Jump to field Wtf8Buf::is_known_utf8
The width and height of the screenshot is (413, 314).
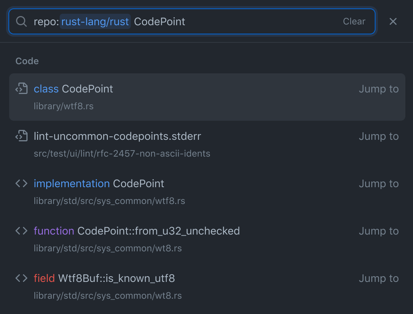tap(378, 278)
